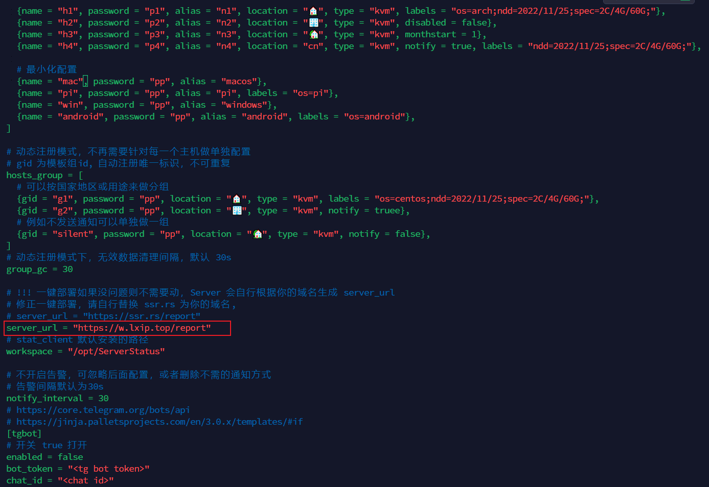This screenshot has width=709, height=487.
Task: Click the "workspace" key
Action: tap(29, 351)
